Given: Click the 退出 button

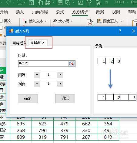Looking at the screenshot, I should click(65, 99).
